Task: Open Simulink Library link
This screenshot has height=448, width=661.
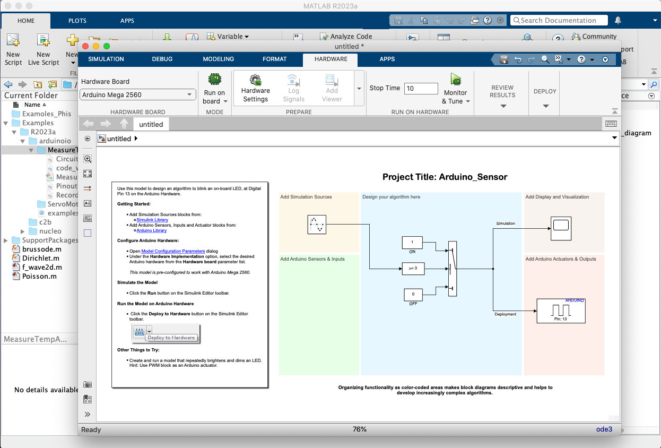Action: (x=152, y=220)
